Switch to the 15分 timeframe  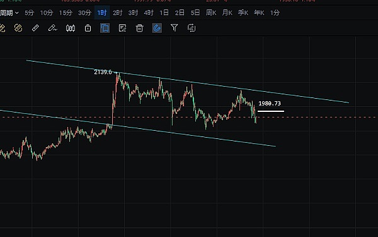pos(66,13)
